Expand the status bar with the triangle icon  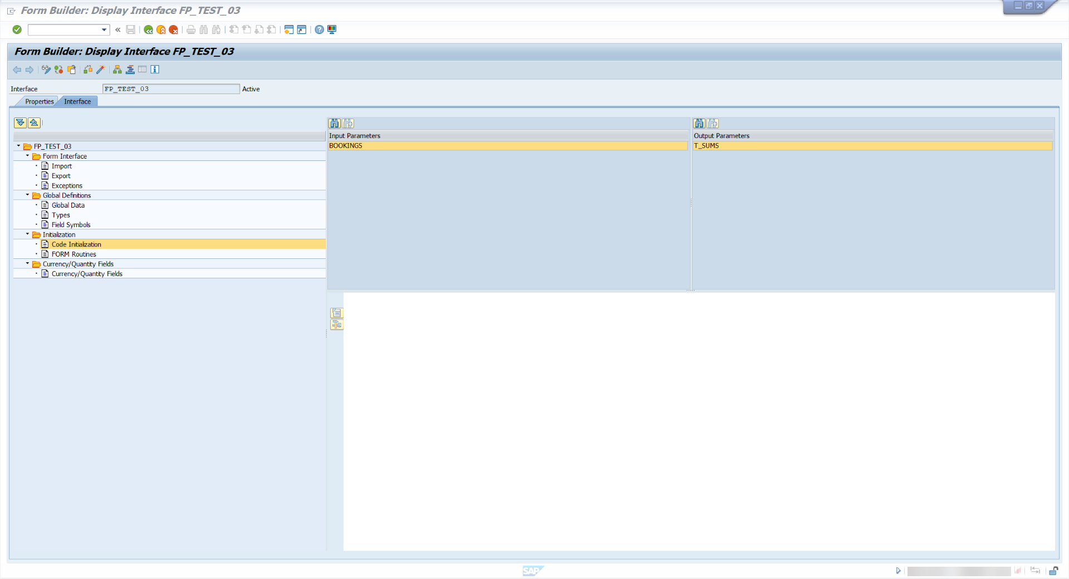898,571
